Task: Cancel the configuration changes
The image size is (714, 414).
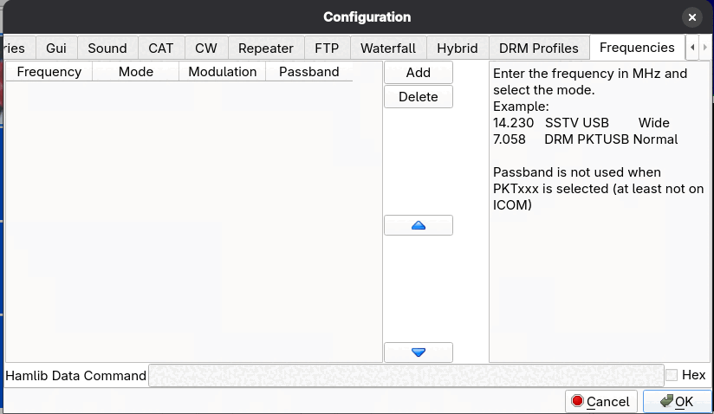Action: 601,401
